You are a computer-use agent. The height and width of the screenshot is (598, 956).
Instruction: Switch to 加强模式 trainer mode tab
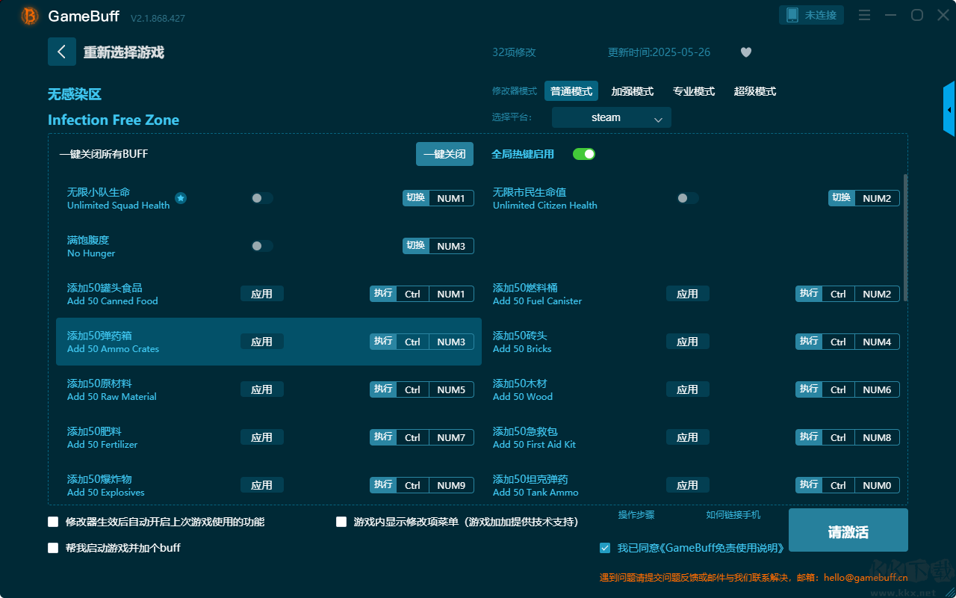632,91
